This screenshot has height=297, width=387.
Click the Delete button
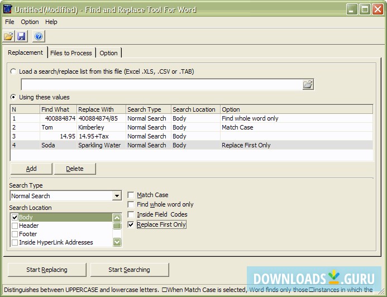coord(75,169)
